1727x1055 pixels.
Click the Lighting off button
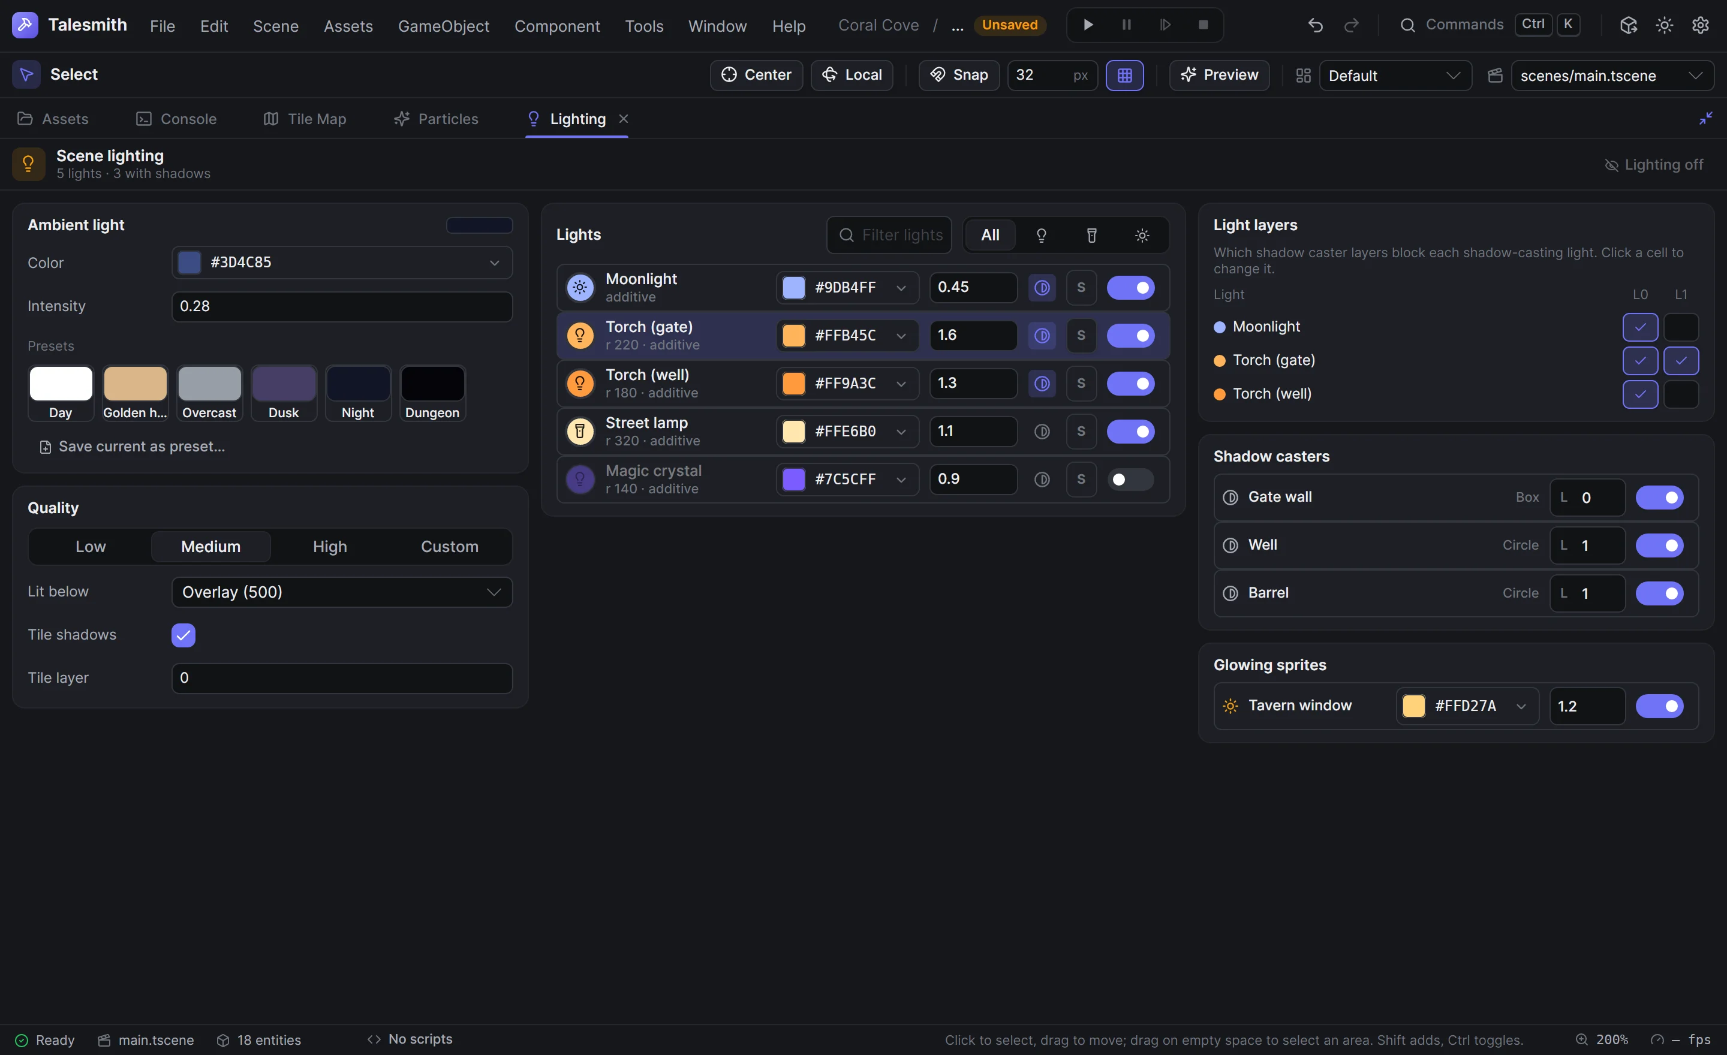1654,165
